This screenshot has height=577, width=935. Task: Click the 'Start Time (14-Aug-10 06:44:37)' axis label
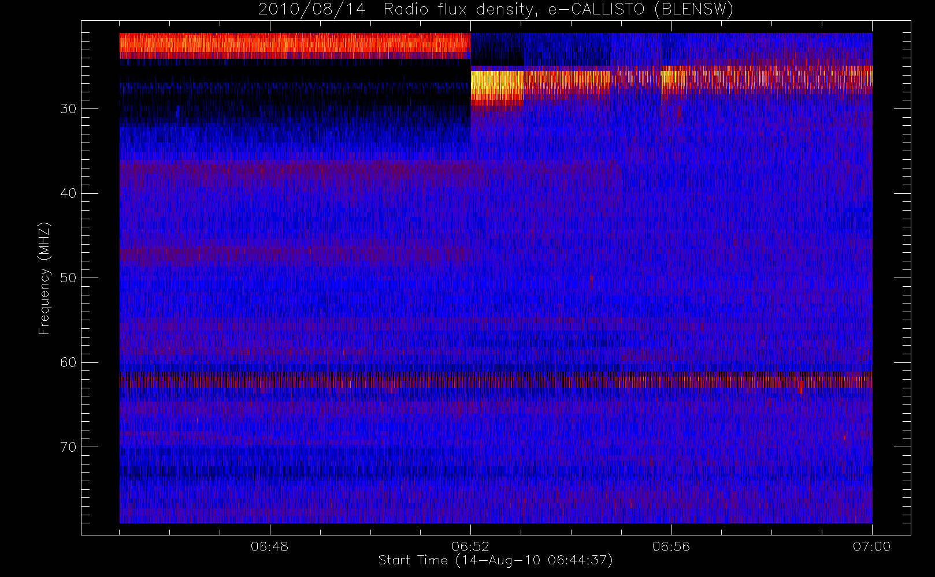point(495,560)
